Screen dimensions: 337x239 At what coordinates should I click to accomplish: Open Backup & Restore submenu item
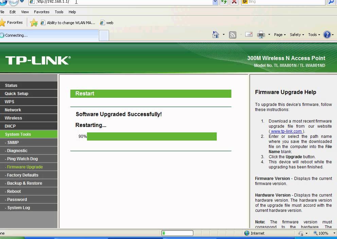pyautogui.click(x=29, y=183)
